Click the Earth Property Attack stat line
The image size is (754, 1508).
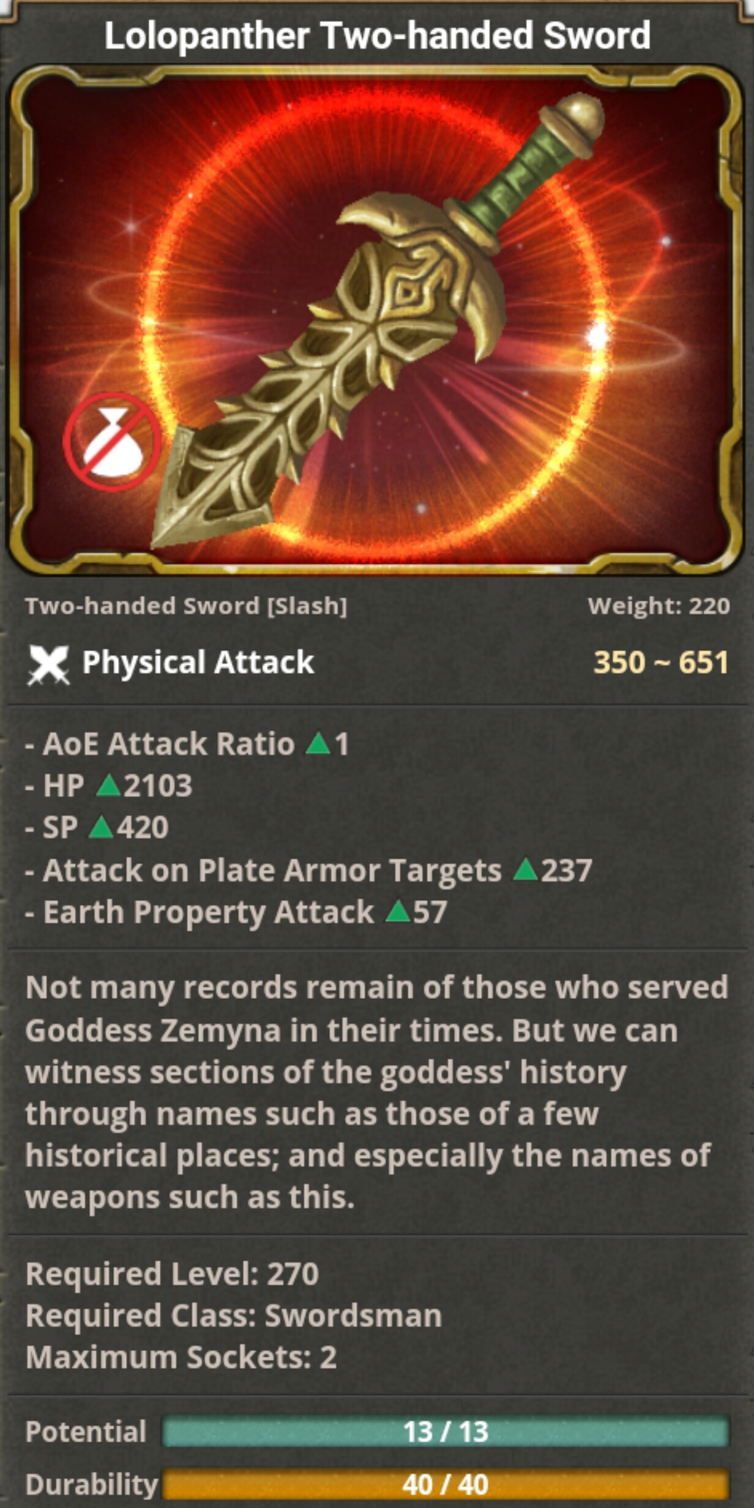[236, 912]
